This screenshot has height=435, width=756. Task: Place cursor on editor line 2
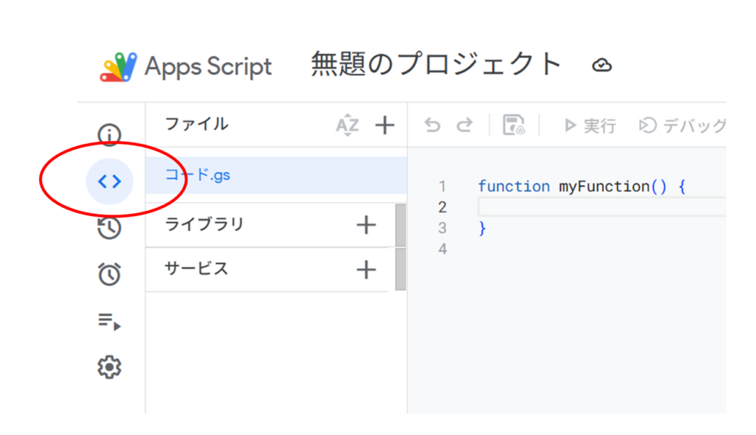602,207
